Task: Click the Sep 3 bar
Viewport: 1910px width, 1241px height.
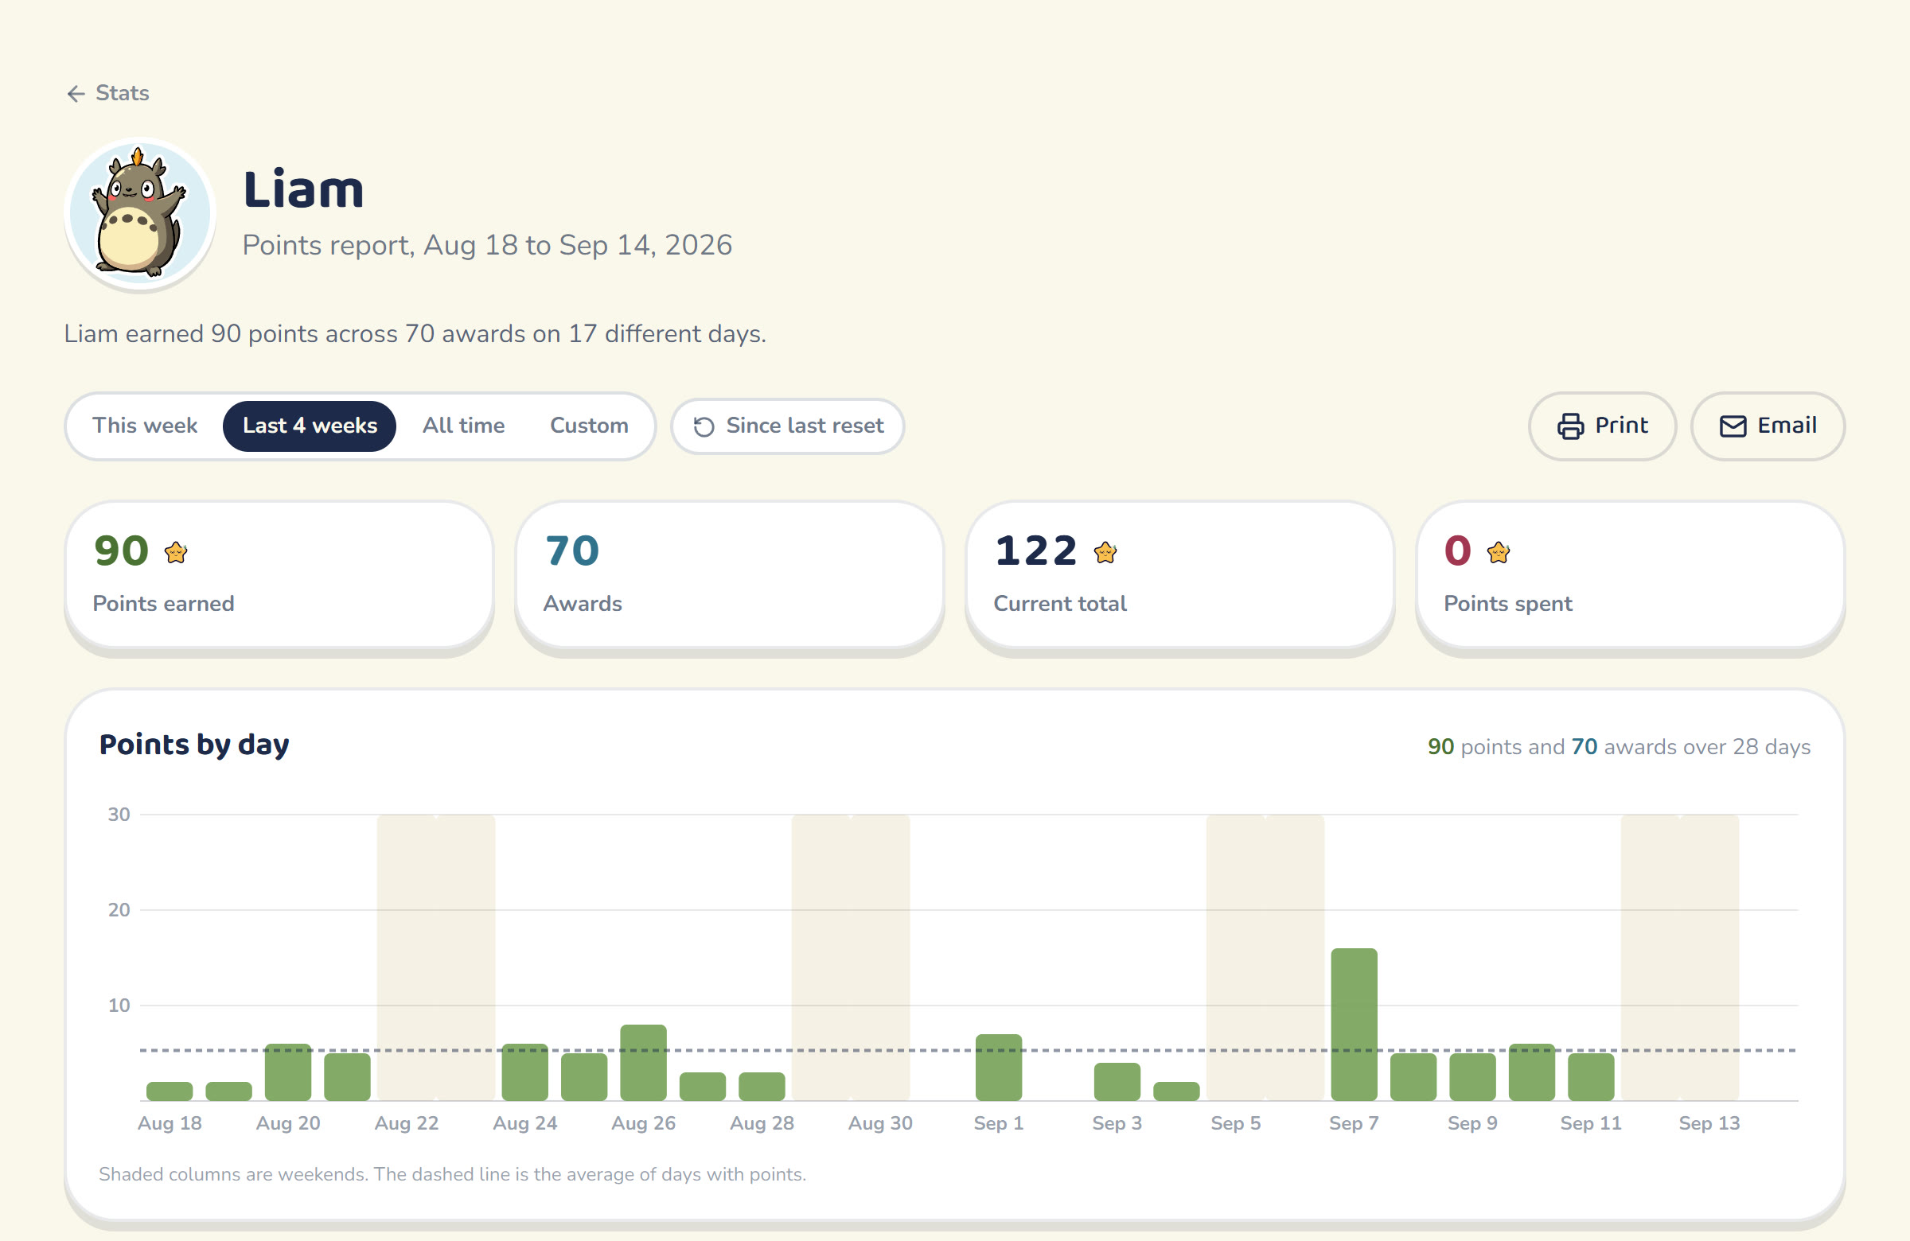Action: [1117, 1081]
